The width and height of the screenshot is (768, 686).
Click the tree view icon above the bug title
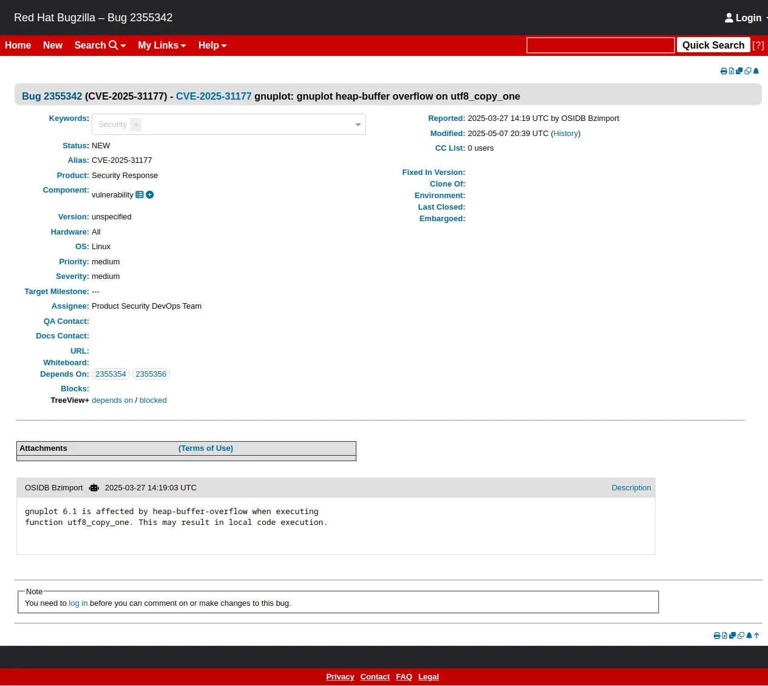[x=756, y=71]
